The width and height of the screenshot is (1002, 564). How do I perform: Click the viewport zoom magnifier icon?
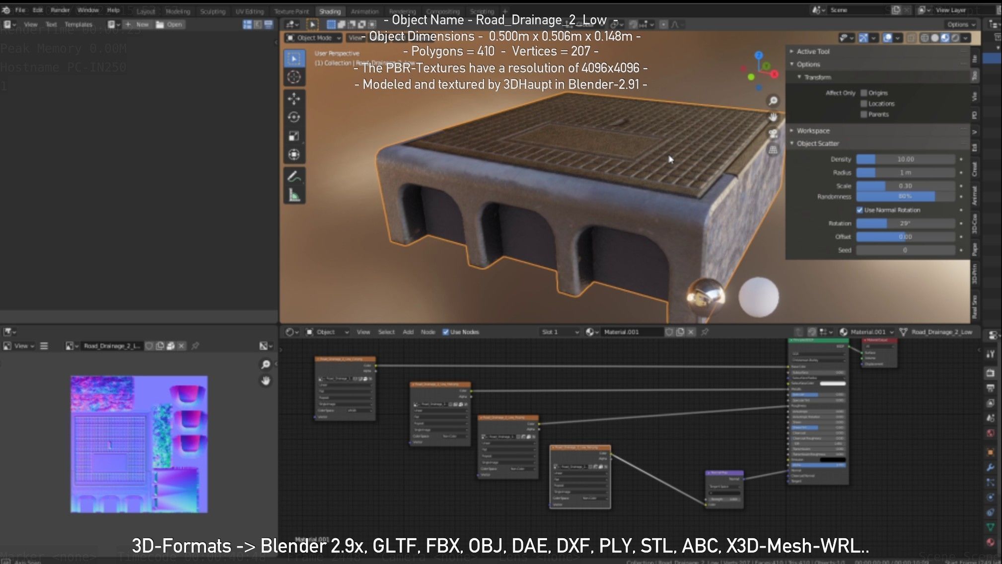(x=773, y=101)
